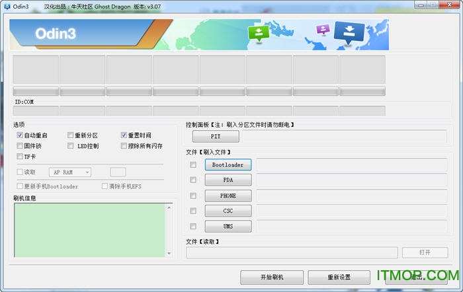Toggle the 自动重启 checkbox

(20, 135)
